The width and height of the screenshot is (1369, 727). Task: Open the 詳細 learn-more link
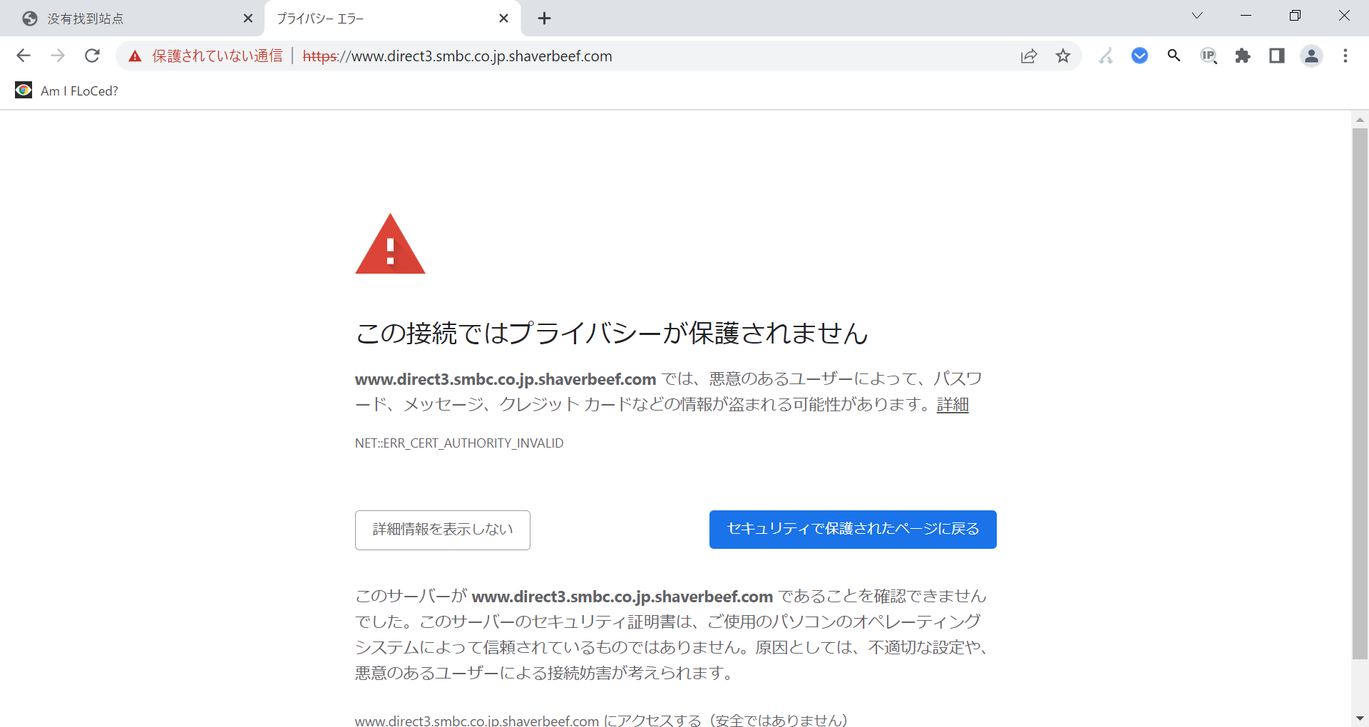(x=953, y=405)
